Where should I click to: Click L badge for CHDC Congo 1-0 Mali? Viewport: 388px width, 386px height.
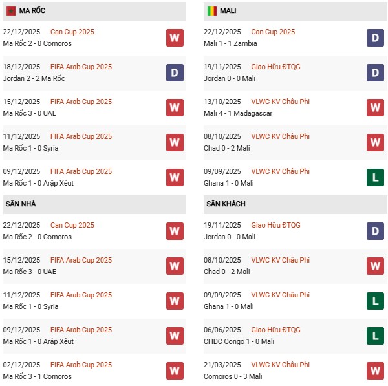pyautogui.click(x=375, y=336)
